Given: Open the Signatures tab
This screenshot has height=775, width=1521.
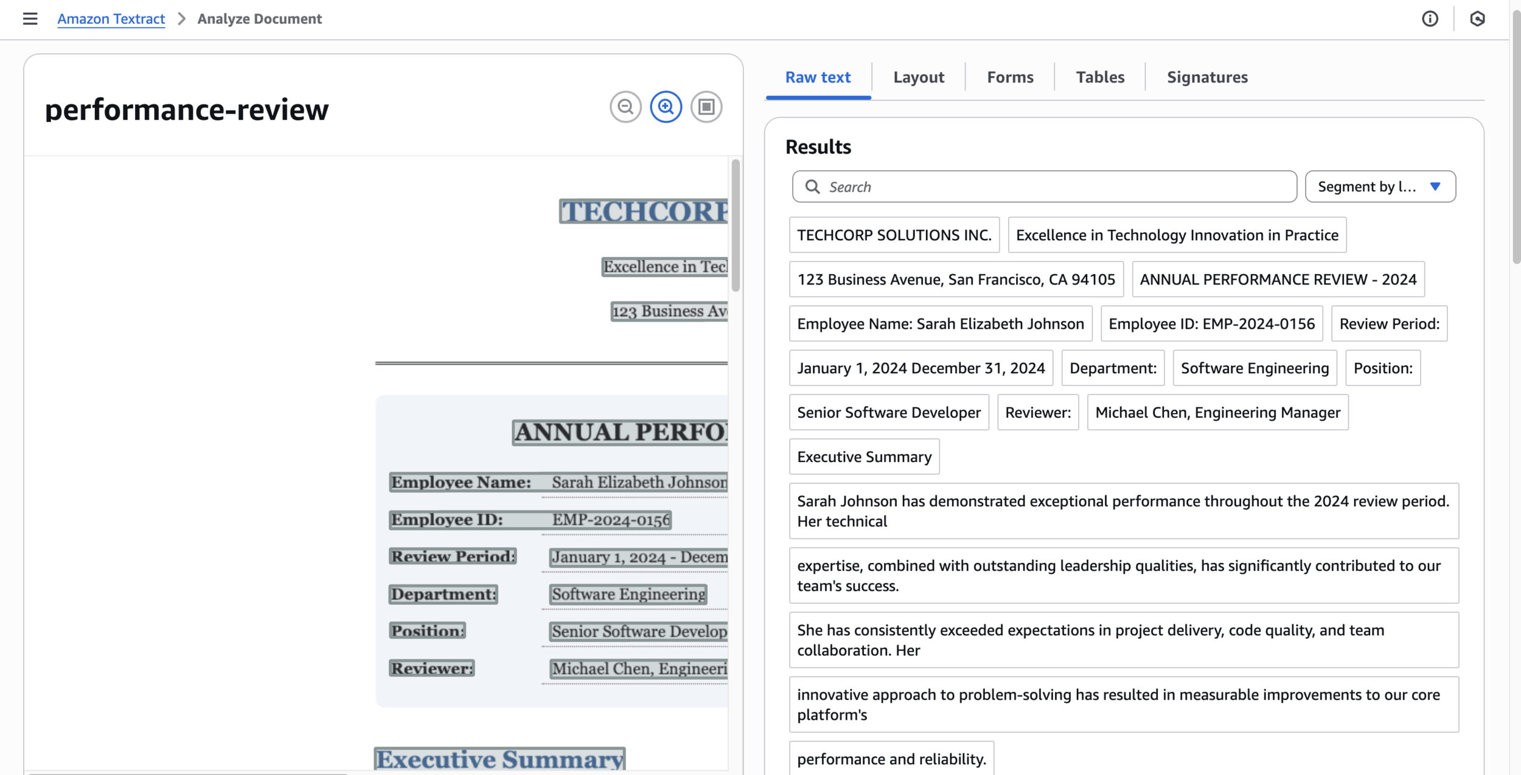Looking at the screenshot, I should 1207,77.
